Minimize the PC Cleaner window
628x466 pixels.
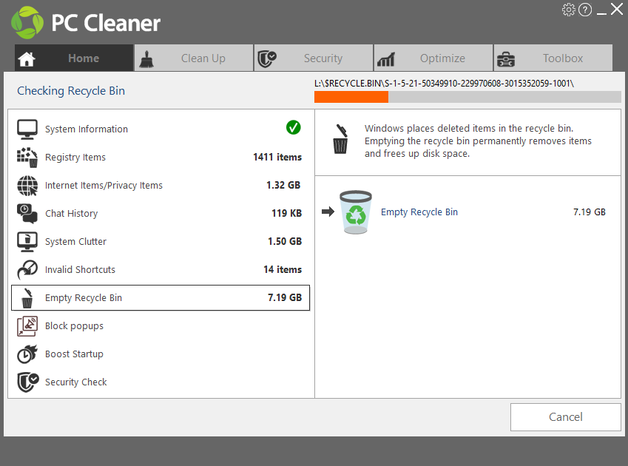click(x=601, y=13)
